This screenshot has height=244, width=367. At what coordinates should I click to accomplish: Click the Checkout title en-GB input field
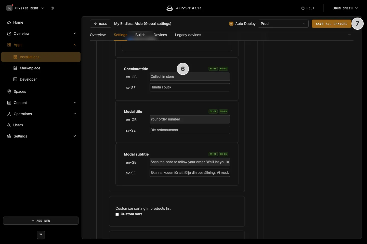(x=190, y=77)
